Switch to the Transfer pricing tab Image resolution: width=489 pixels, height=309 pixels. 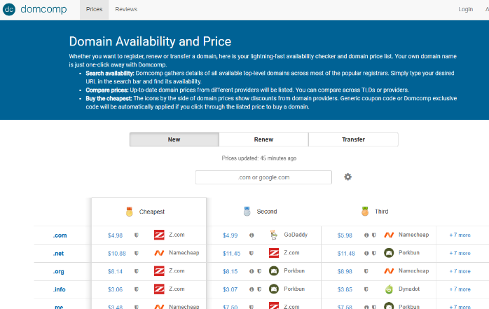353,139
